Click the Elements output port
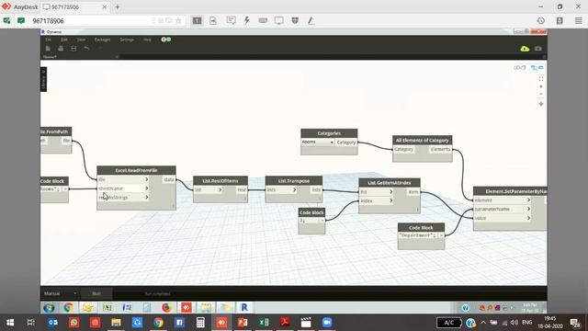The height and width of the screenshot is (331, 588). pos(440,149)
